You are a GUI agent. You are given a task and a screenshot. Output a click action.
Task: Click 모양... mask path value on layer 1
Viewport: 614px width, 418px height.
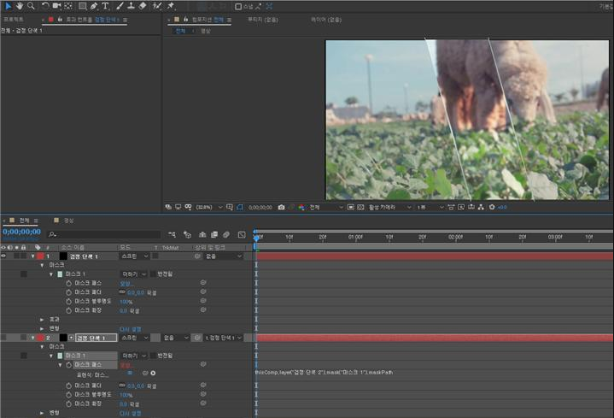click(x=126, y=283)
